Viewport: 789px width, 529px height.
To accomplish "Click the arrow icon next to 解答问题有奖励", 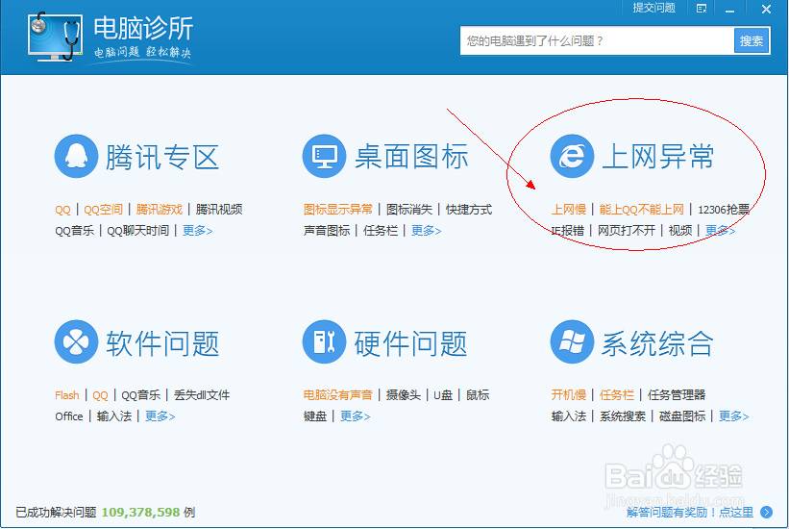I will [x=766, y=513].
